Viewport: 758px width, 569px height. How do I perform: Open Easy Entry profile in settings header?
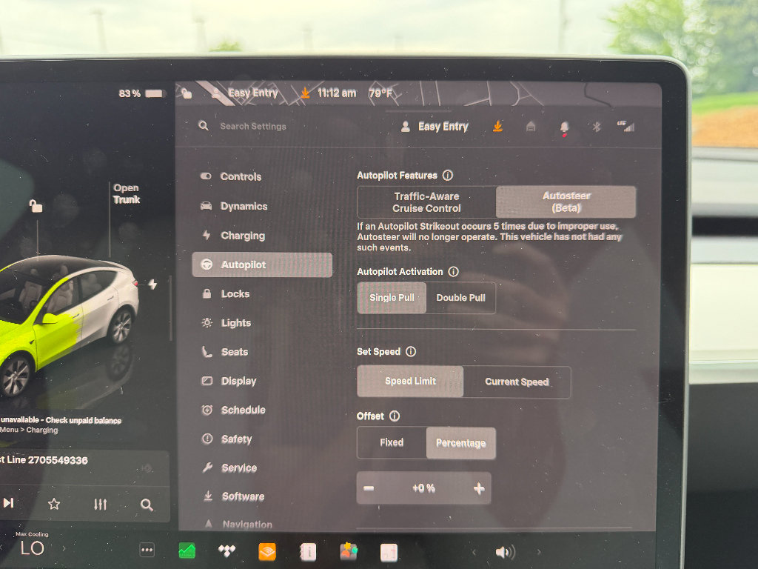[435, 127]
